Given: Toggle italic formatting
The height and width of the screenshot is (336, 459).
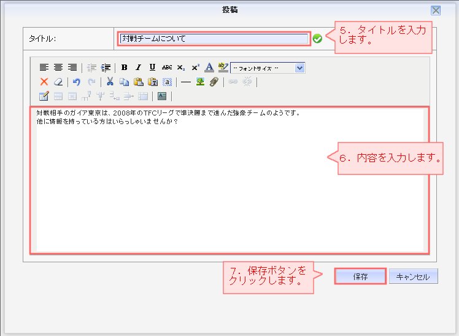Looking at the screenshot, I should 138,68.
